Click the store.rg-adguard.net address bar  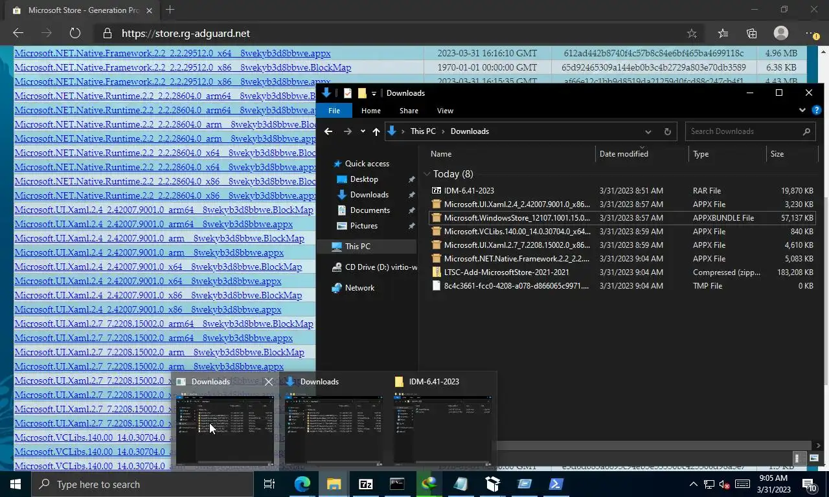click(389, 33)
